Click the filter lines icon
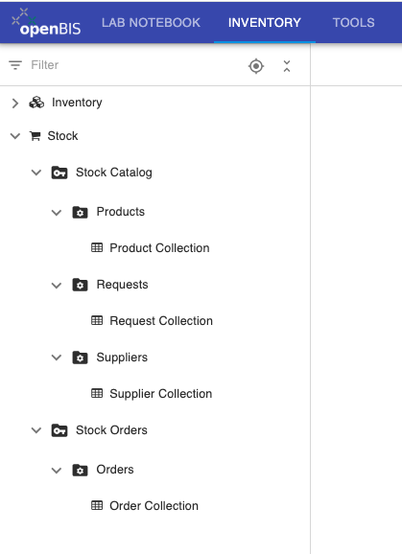Viewport: 402px width, 554px height. point(15,65)
